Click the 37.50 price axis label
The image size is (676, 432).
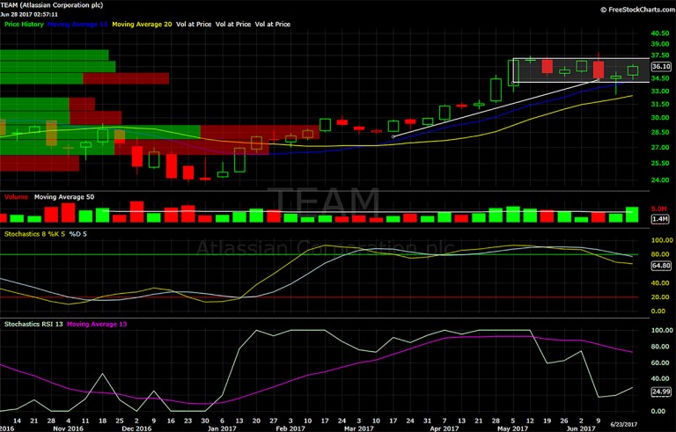point(660,55)
